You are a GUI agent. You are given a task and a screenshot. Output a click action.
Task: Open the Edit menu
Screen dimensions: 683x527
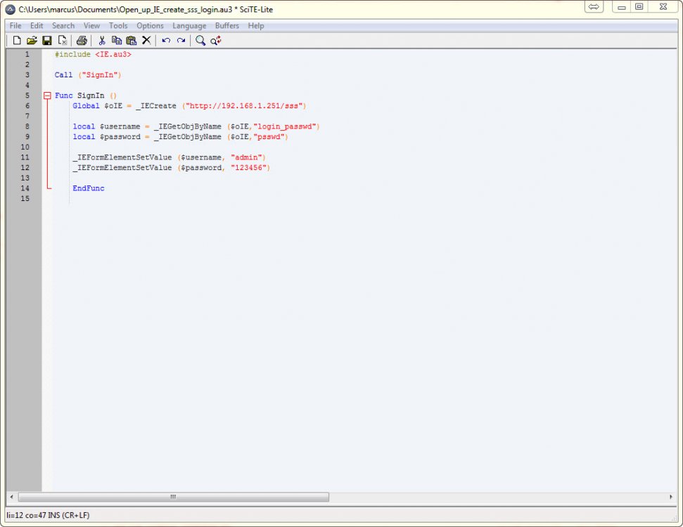pos(37,26)
